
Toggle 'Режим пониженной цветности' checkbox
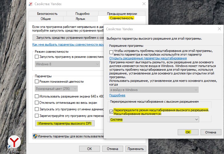(37, 82)
